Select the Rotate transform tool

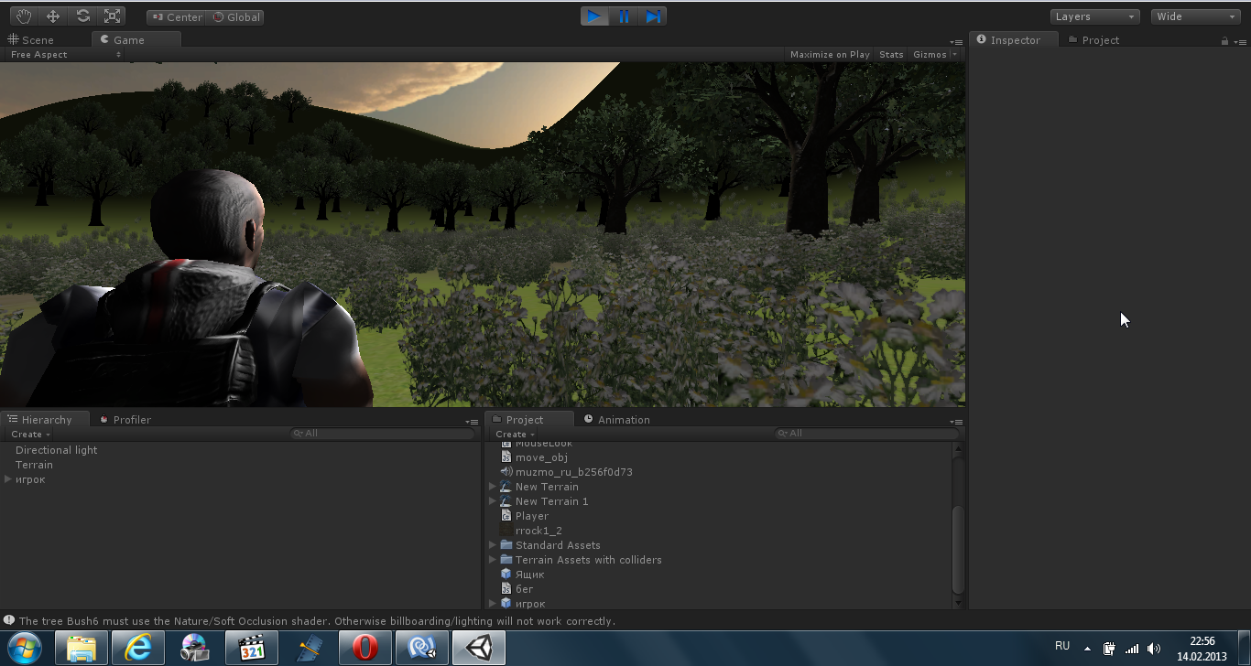pyautogui.click(x=82, y=16)
